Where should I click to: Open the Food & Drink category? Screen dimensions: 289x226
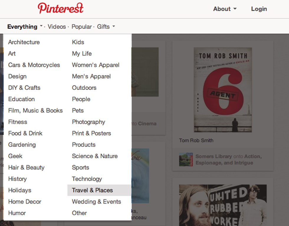pyautogui.click(x=25, y=133)
